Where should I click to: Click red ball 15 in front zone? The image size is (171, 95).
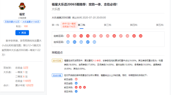pyautogui.click(x=88, y=36)
